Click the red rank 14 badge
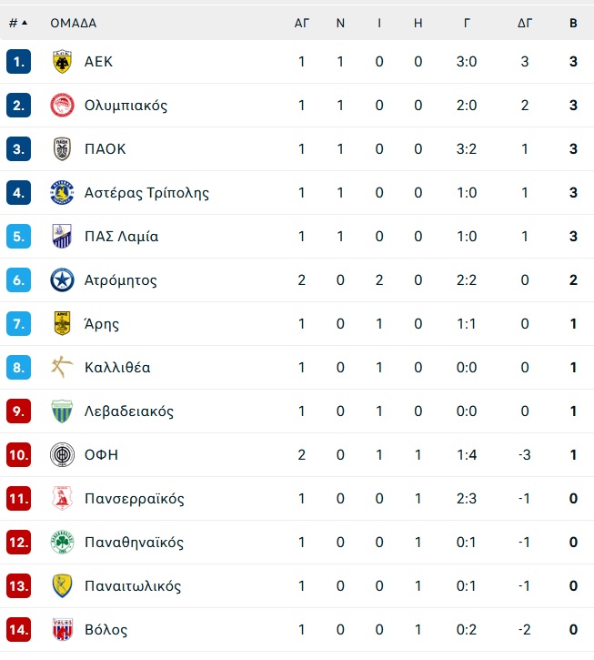Viewport: 594px width, 660px height. [x=18, y=630]
